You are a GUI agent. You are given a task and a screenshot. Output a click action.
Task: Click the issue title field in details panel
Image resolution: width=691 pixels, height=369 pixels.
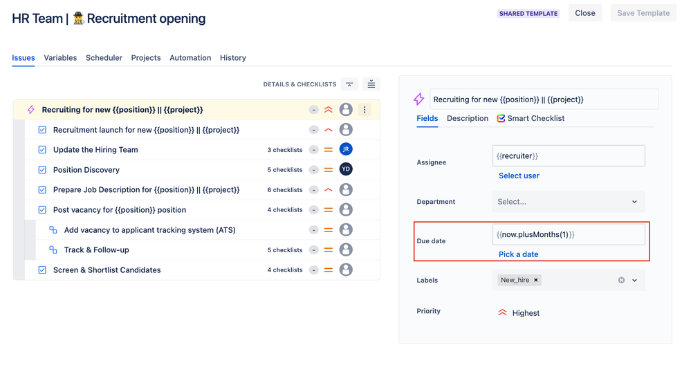coord(544,100)
